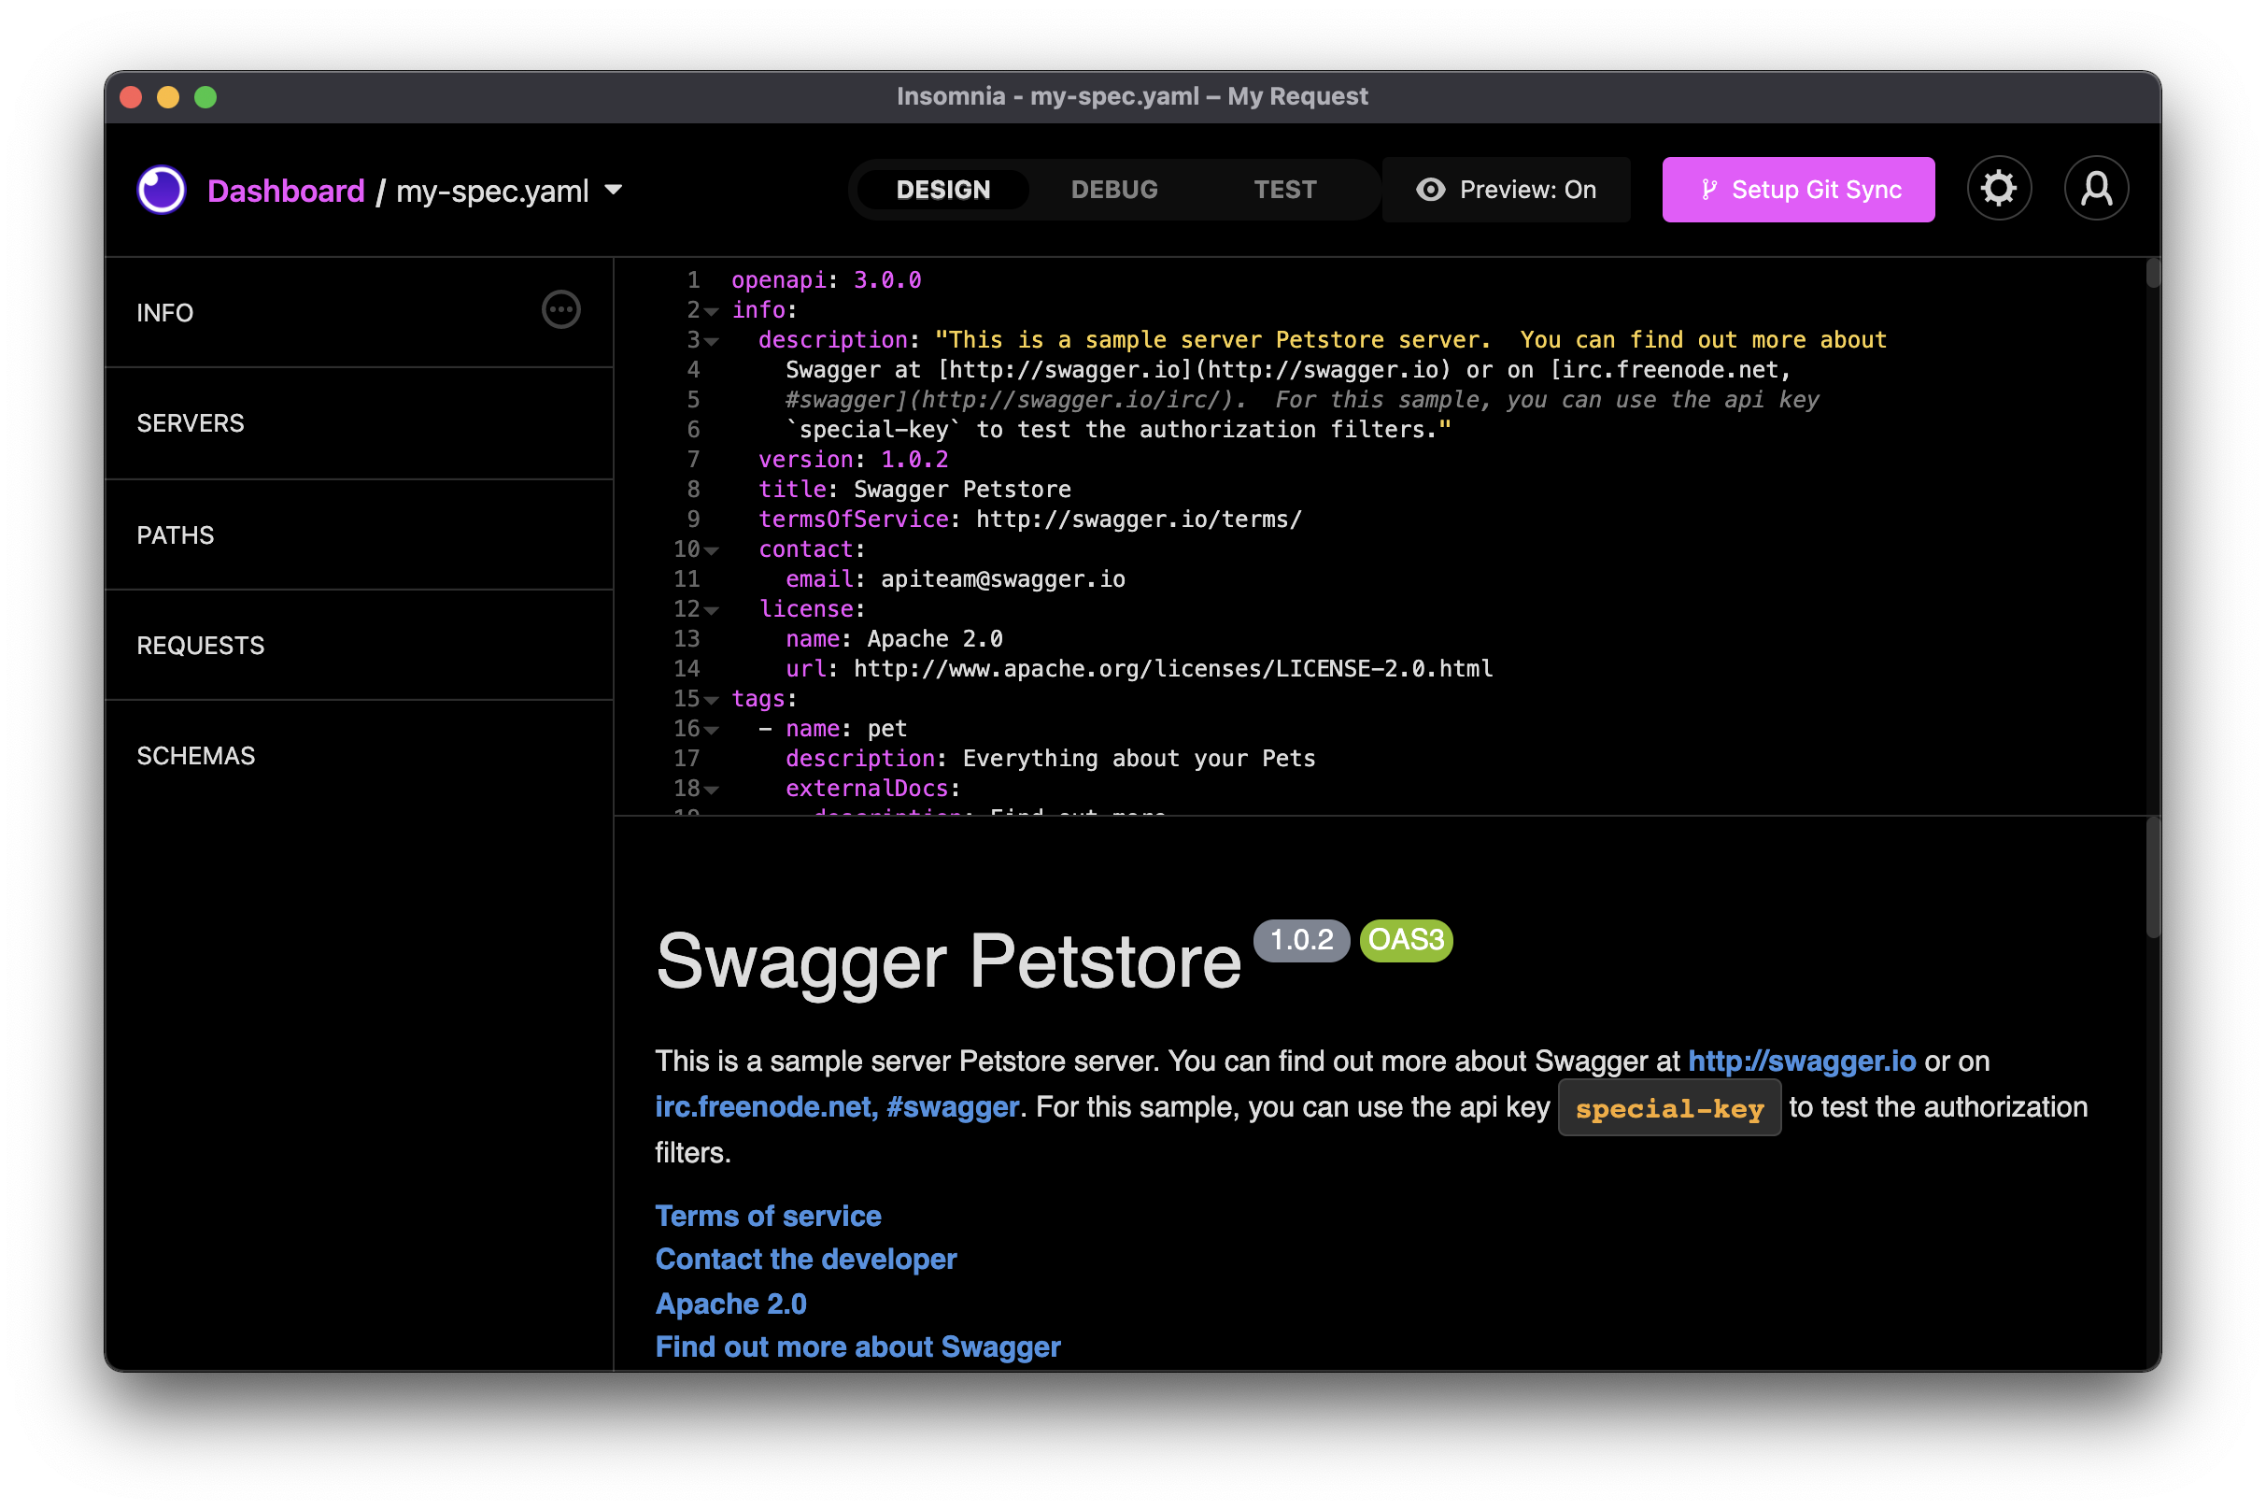Image resolution: width=2266 pixels, height=1510 pixels.
Task: Open settings via the gear icon
Action: tap(1998, 189)
